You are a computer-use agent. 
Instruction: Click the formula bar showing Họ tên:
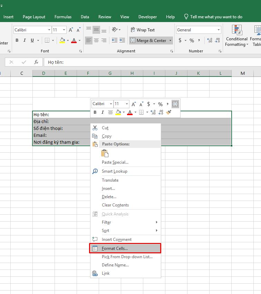pos(152,62)
